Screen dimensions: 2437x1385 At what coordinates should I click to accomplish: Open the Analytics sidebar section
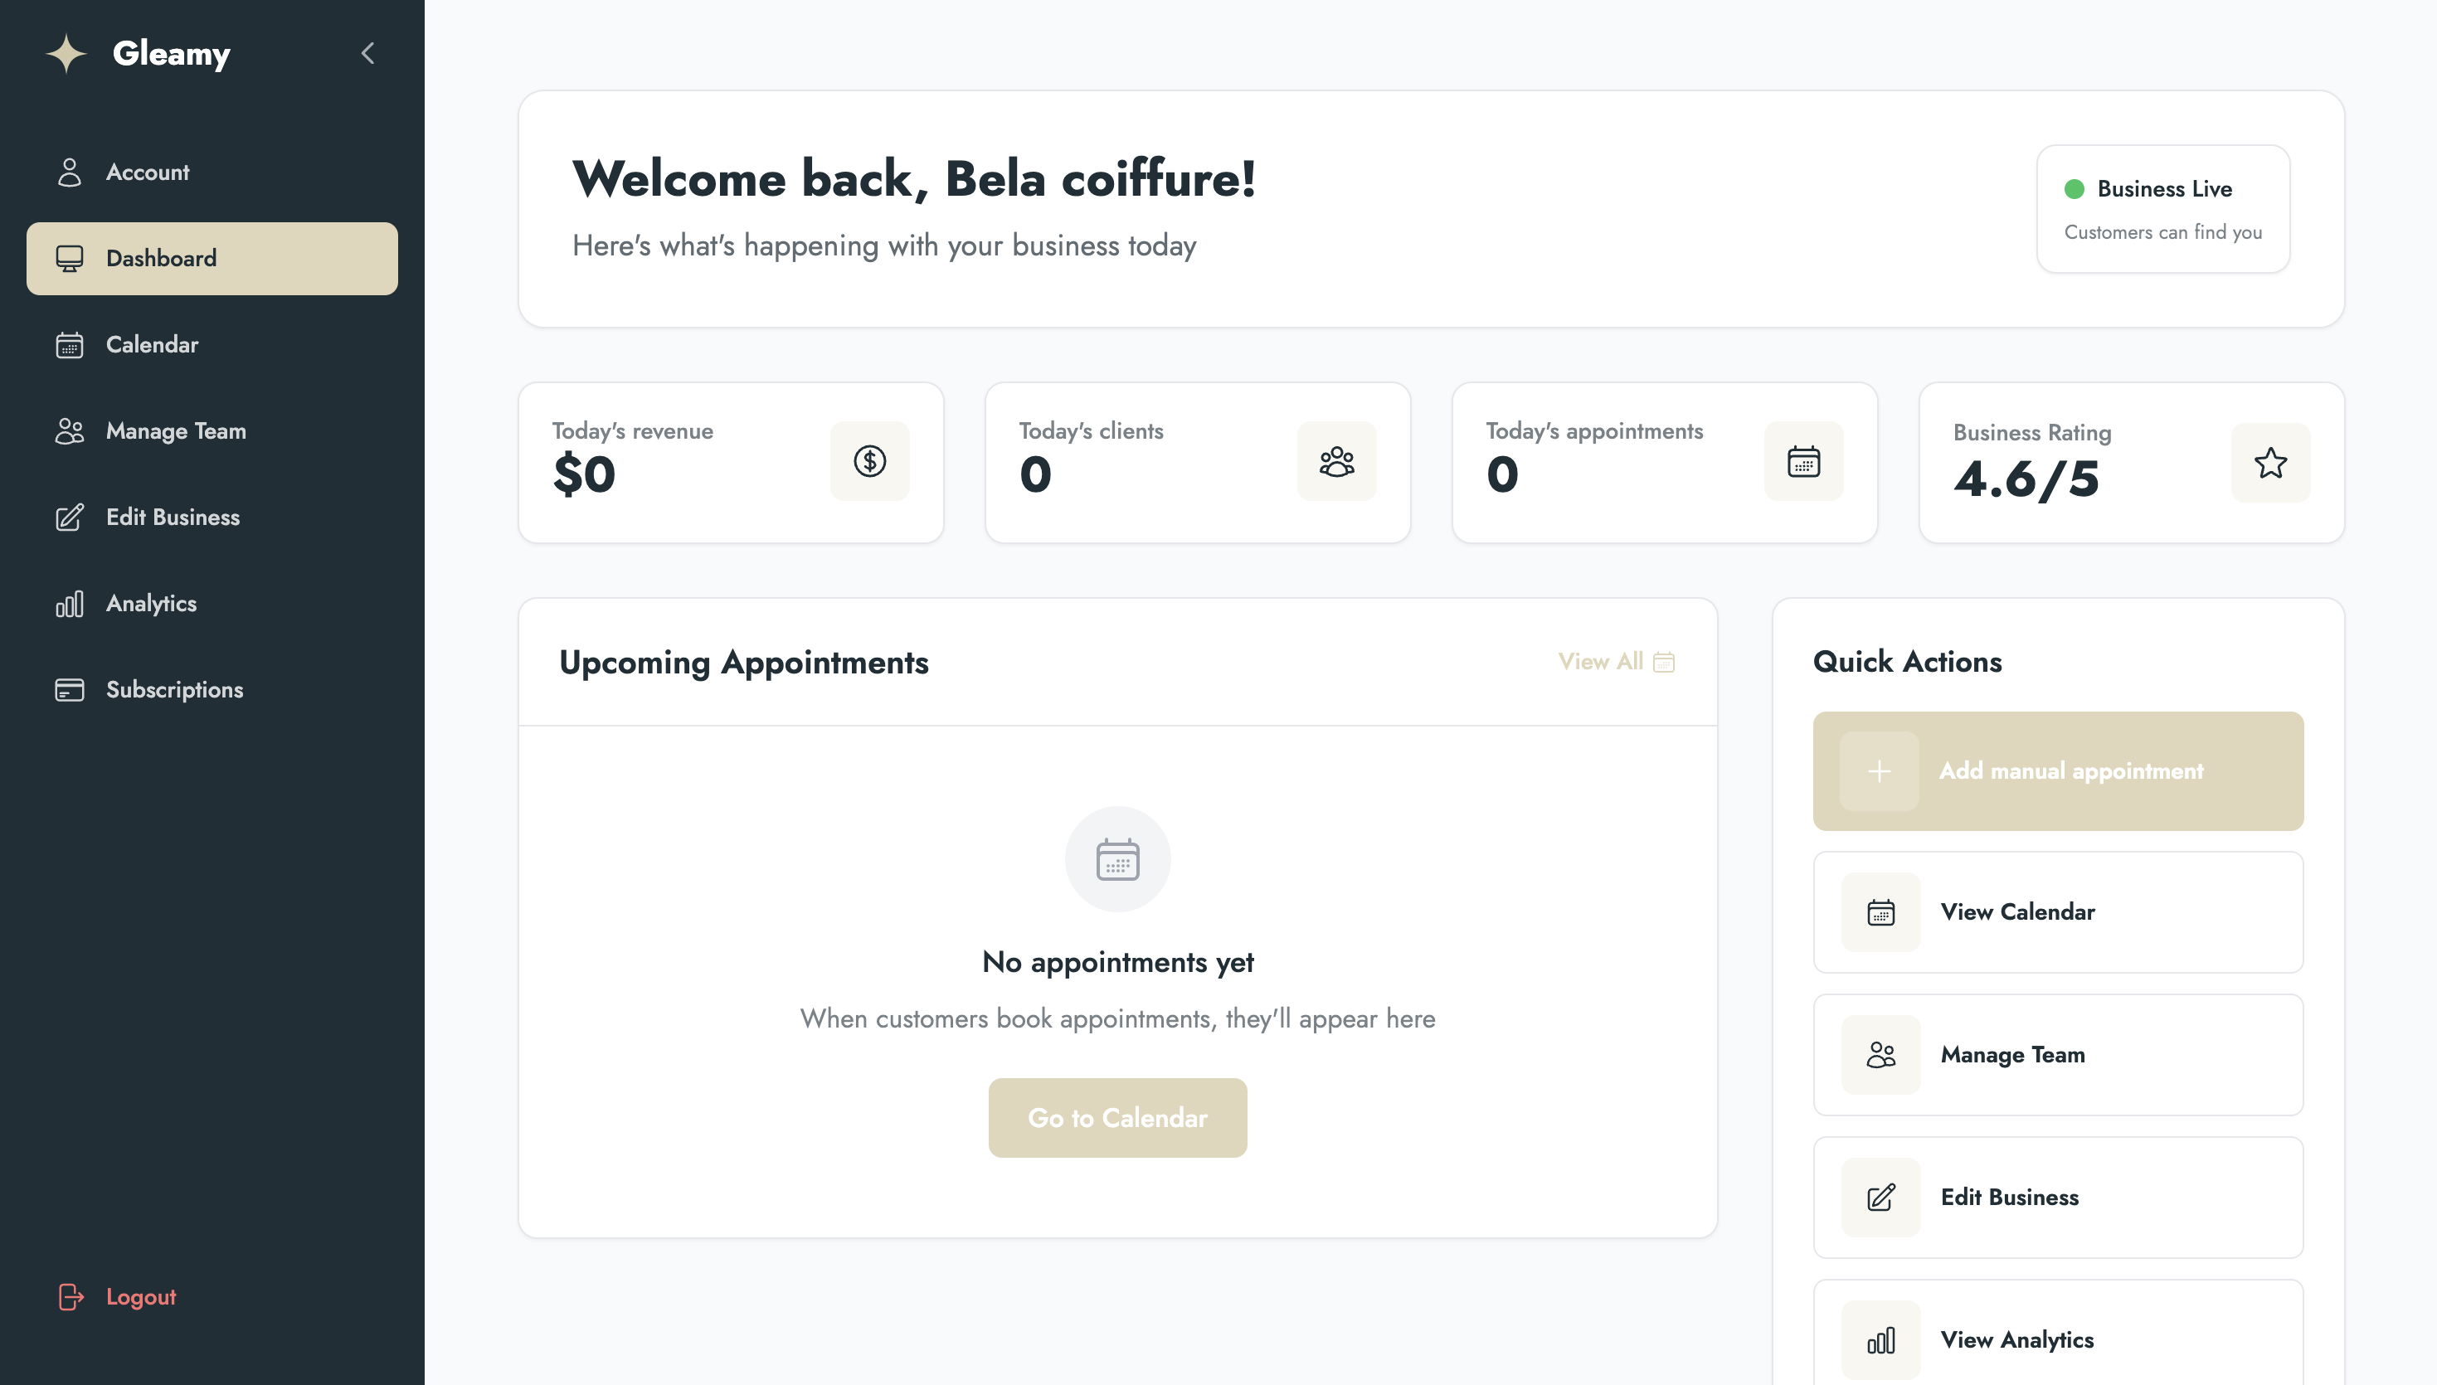click(151, 603)
